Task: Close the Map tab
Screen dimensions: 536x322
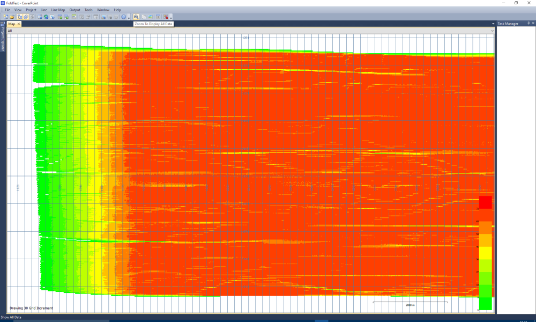Action: (x=19, y=24)
